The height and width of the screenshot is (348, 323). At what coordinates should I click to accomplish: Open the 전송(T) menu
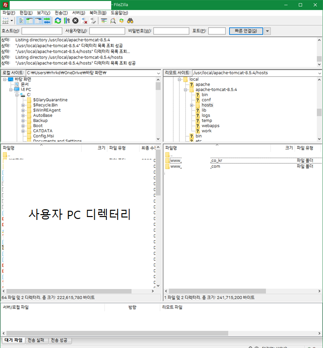pyautogui.click(x=61, y=13)
